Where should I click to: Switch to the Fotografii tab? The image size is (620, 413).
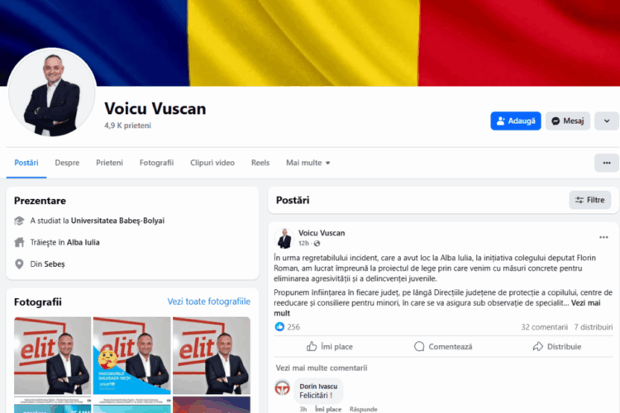[156, 163]
